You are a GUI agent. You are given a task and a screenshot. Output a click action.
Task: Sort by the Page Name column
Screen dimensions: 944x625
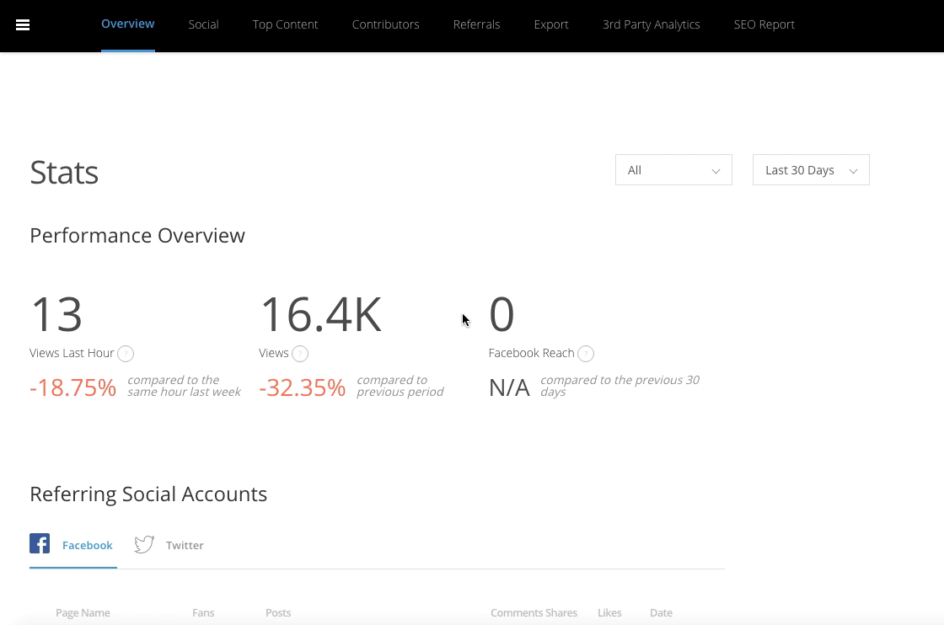coord(83,612)
